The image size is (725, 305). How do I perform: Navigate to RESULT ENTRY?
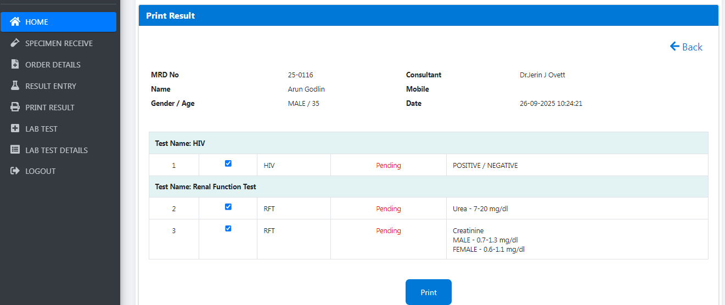tap(58, 86)
